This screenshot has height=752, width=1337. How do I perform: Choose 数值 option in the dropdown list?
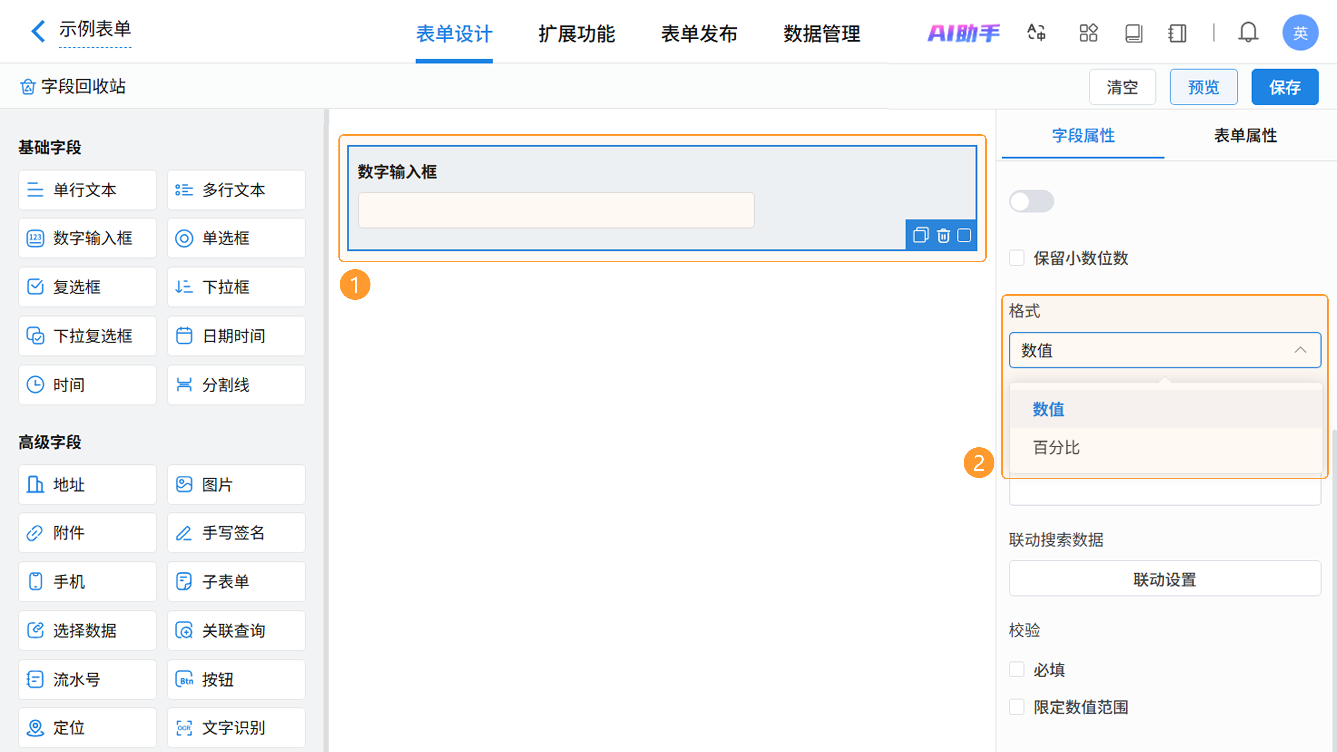click(1048, 409)
